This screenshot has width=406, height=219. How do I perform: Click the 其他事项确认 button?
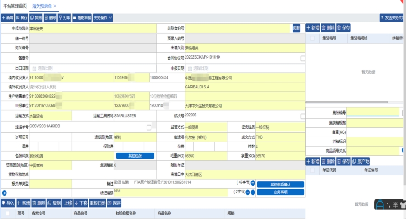[280, 184]
